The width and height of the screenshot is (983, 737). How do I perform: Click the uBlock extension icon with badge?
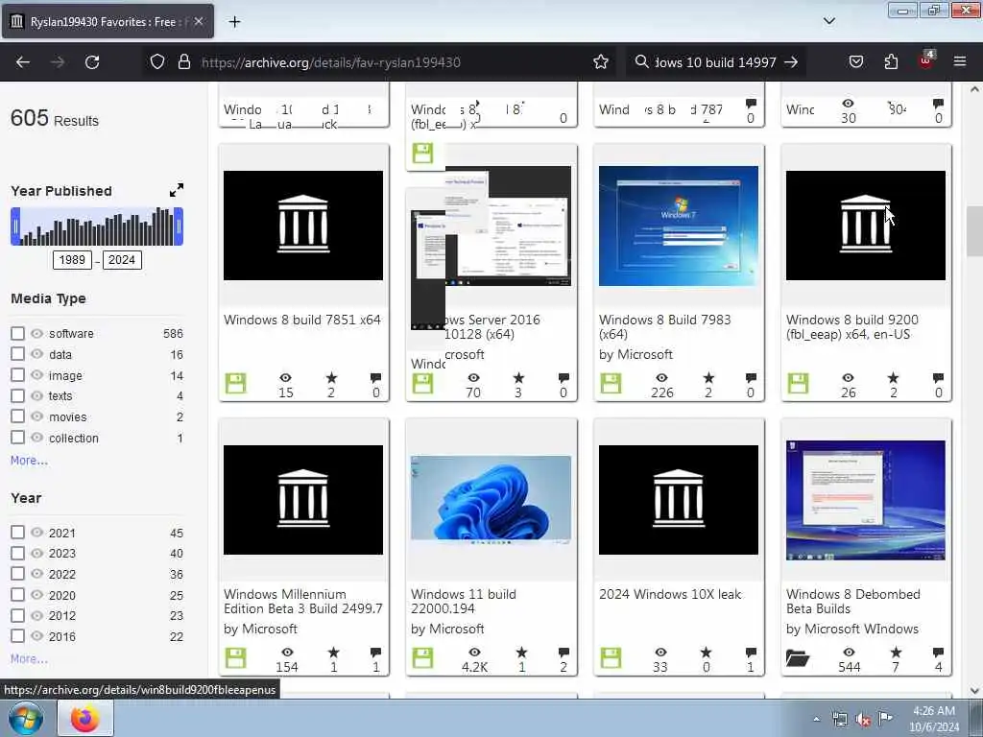[x=926, y=60]
